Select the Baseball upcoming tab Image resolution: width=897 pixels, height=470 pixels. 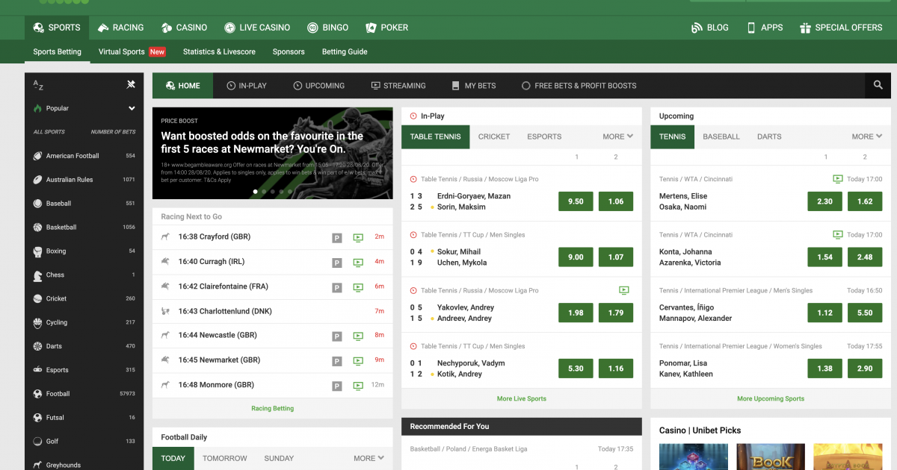721,137
